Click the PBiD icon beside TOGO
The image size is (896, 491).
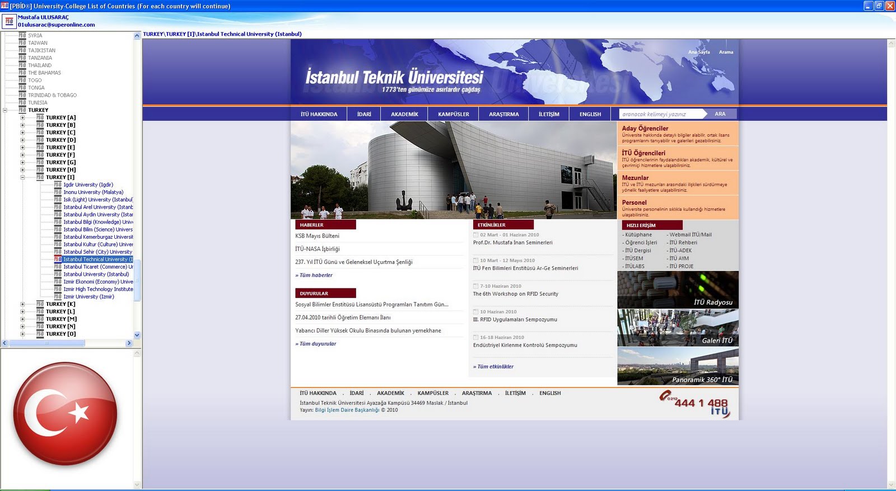(22, 80)
